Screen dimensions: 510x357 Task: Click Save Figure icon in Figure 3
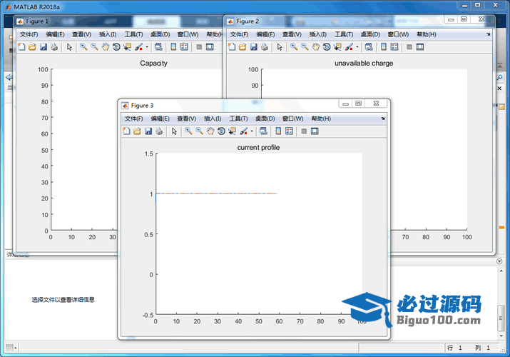(x=148, y=131)
